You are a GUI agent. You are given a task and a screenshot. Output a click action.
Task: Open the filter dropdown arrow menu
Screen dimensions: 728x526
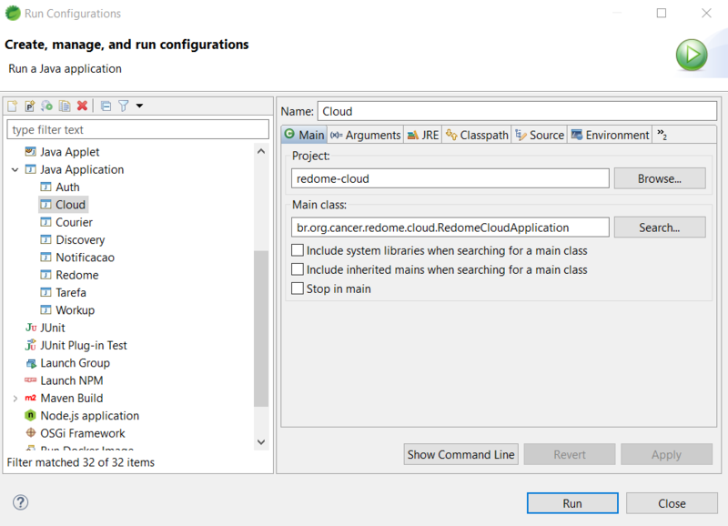tap(139, 106)
